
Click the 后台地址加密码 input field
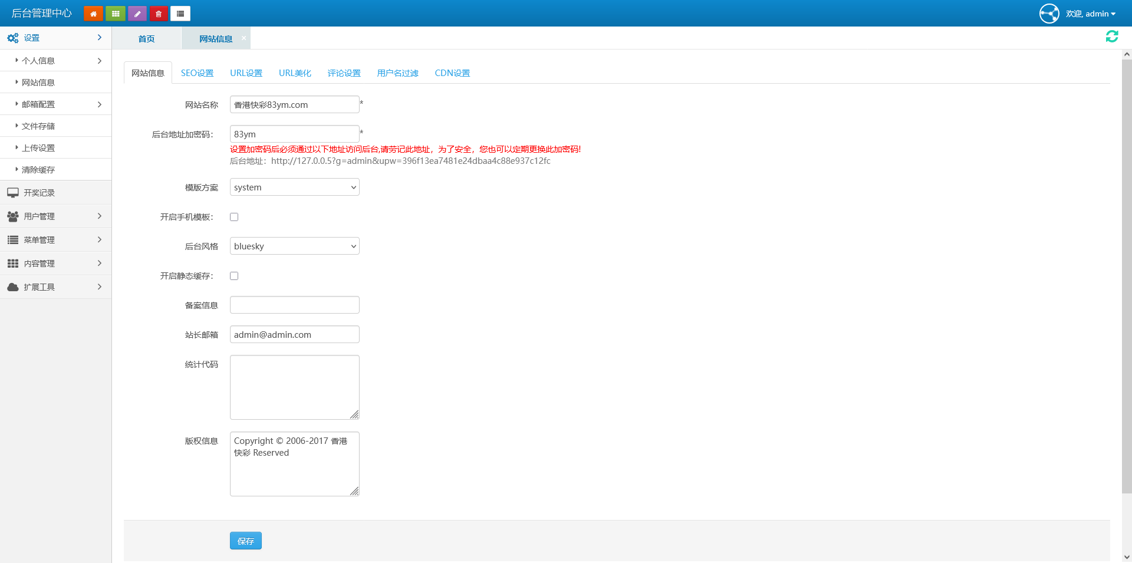click(x=295, y=134)
